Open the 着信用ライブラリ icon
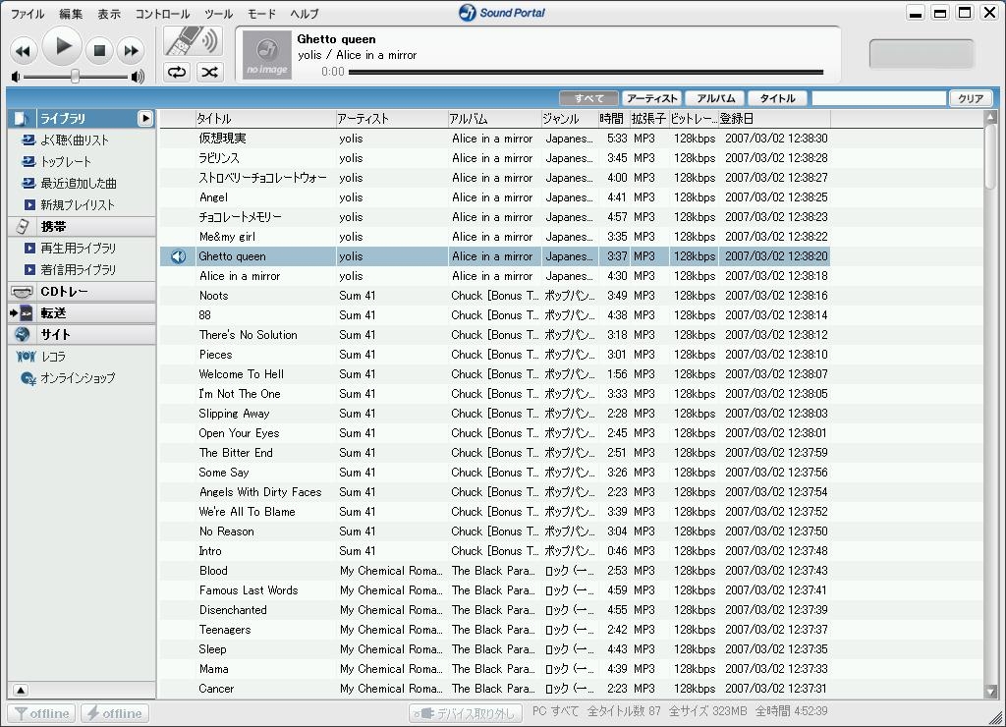The height and width of the screenshot is (727, 1006). point(29,269)
